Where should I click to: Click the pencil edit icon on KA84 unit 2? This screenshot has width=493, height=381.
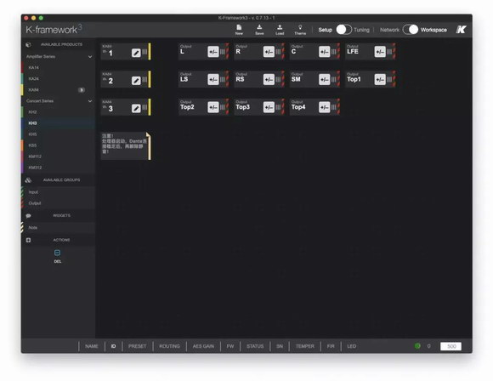(x=136, y=81)
